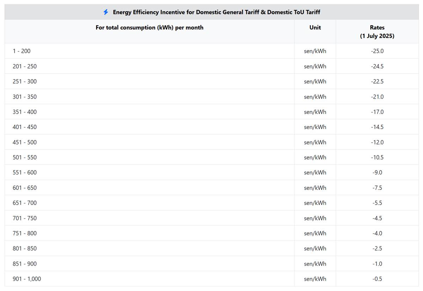
Task: Select the -25.0 rate value
Action: coord(377,51)
